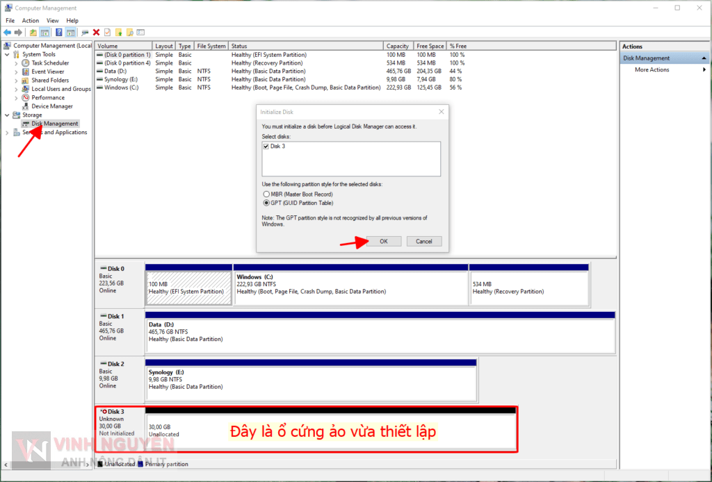Expand the Services and Applications node
The width and height of the screenshot is (712, 482).
click(x=8, y=133)
